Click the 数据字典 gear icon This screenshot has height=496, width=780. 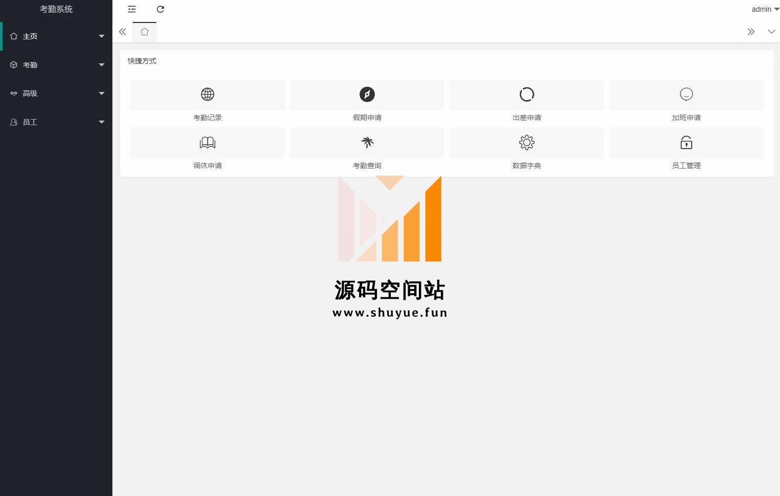pos(527,143)
